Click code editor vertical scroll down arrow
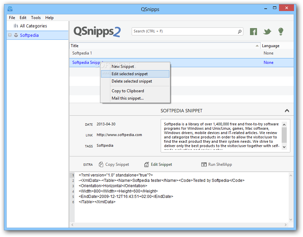The height and width of the screenshot is (237, 303). (291, 219)
